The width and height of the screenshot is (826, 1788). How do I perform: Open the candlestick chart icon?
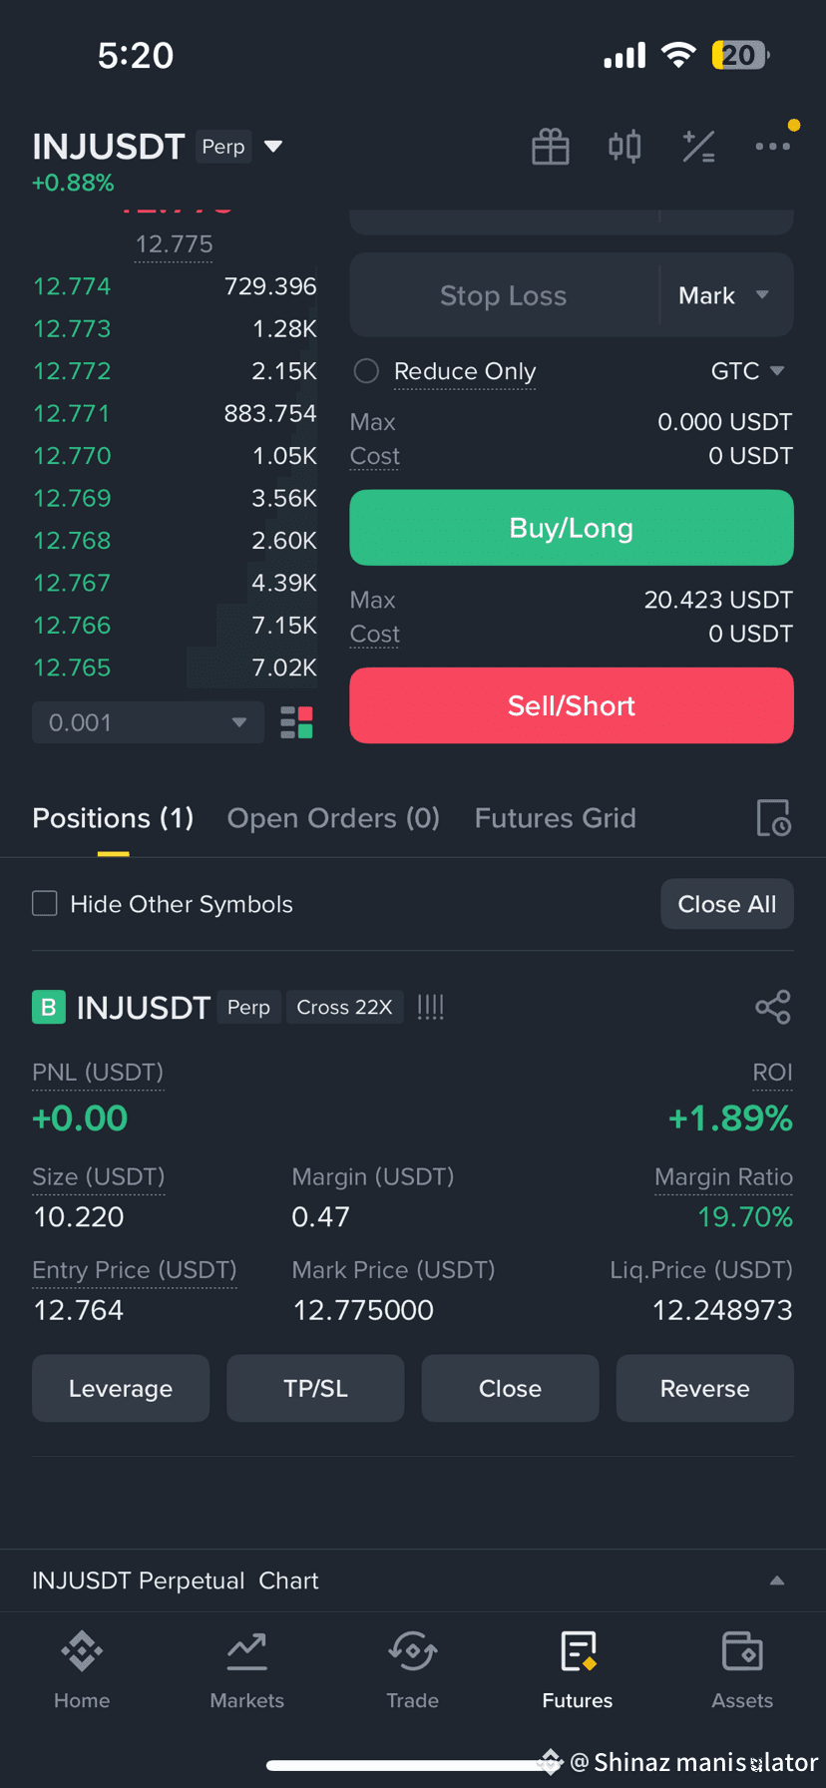coord(624,147)
